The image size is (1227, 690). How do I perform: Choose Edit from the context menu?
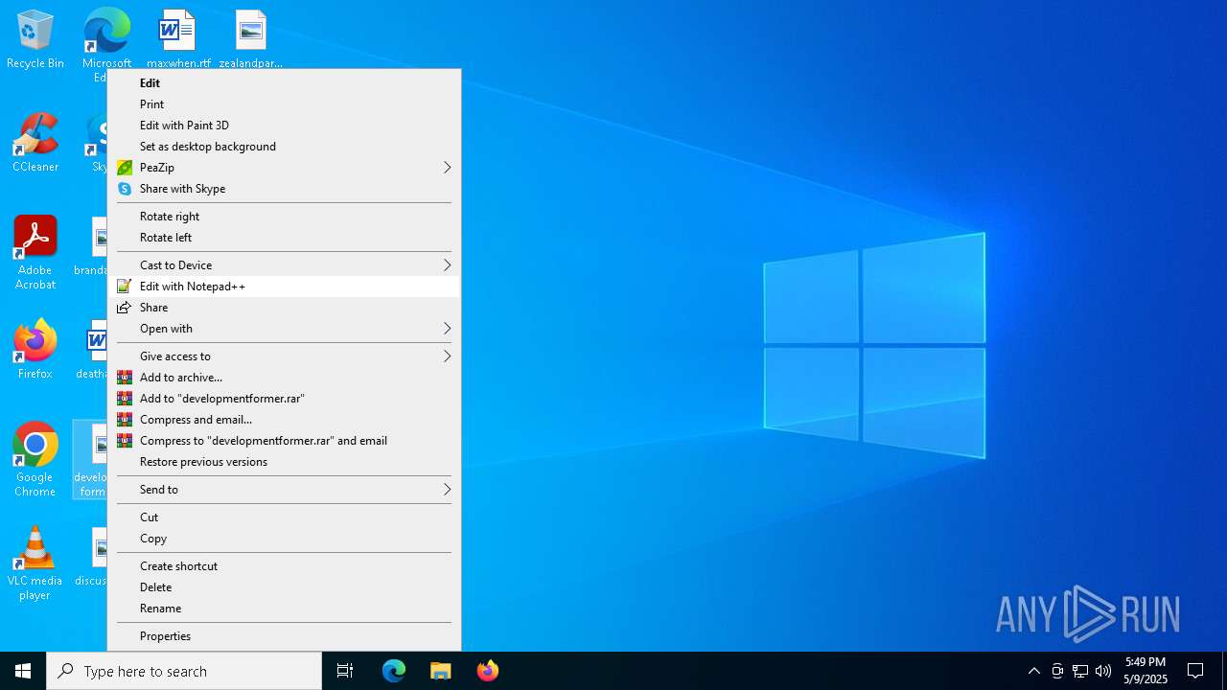(x=284, y=83)
